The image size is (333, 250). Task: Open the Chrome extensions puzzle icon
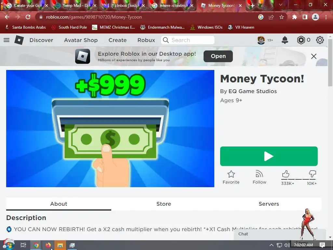[295, 17]
